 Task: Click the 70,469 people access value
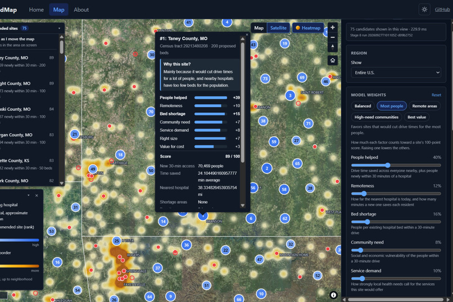(x=210, y=166)
